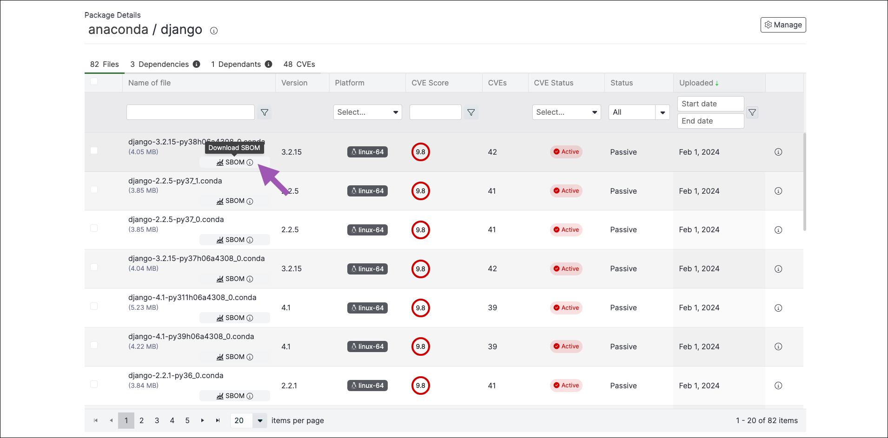Open row details for django-3.2.15-py37h06a4308_0.conda
Image resolution: width=888 pixels, height=438 pixels.
[778, 269]
